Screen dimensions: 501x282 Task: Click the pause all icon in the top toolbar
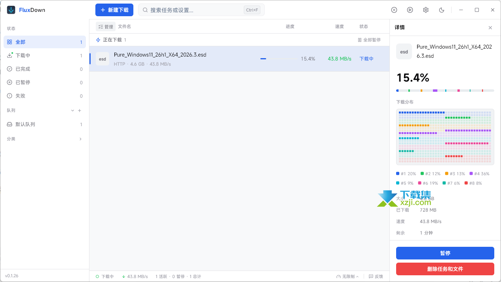pyautogui.click(x=394, y=10)
